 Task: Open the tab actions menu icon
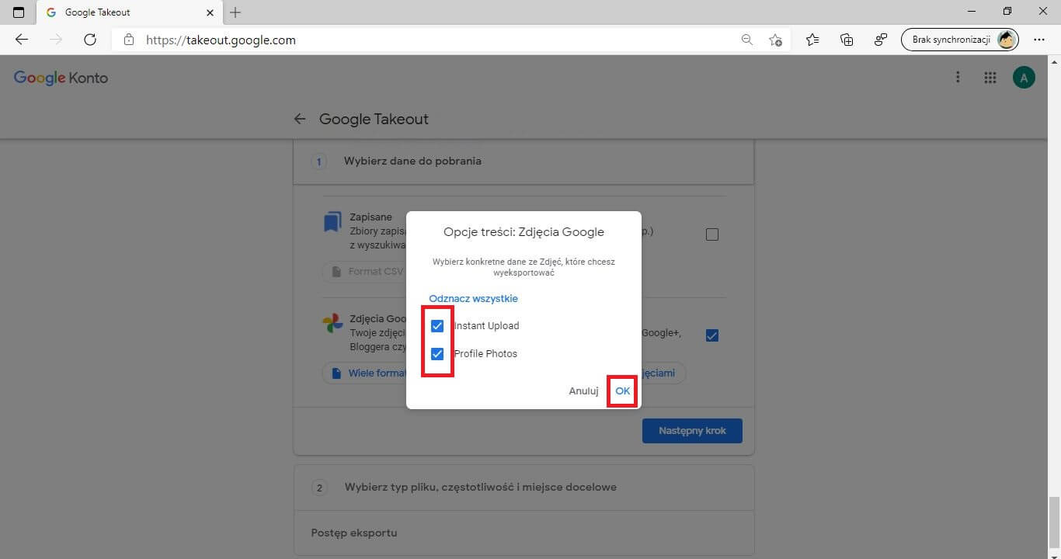[19, 12]
